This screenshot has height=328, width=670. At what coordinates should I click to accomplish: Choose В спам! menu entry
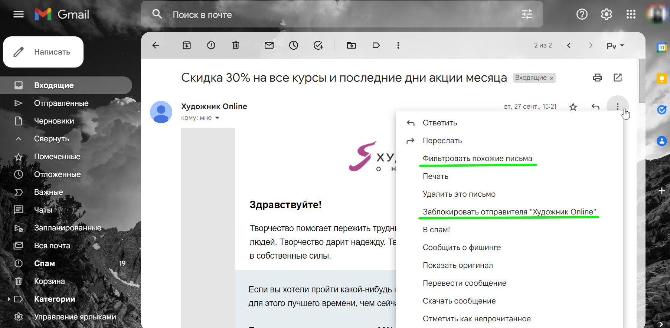pyautogui.click(x=510, y=230)
